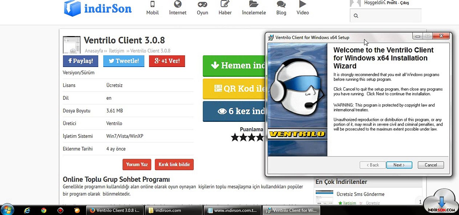This screenshot has width=459, height=215.
Task: Open the Profil link
Action: click(392, 3)
